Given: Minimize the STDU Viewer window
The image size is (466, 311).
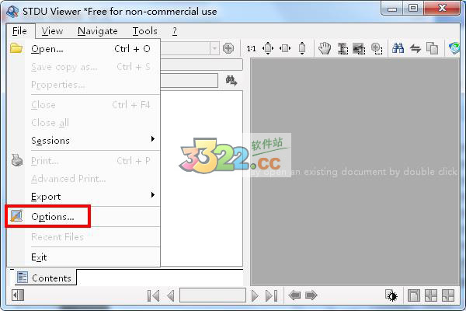Looking at the screenshot, I should pyautogui.click(x=392, y=8).
